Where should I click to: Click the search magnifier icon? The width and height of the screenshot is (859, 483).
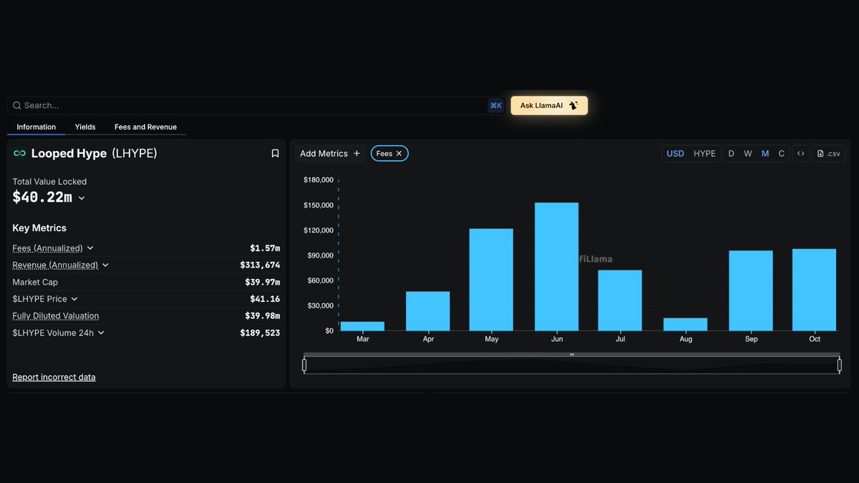point(17,106)
